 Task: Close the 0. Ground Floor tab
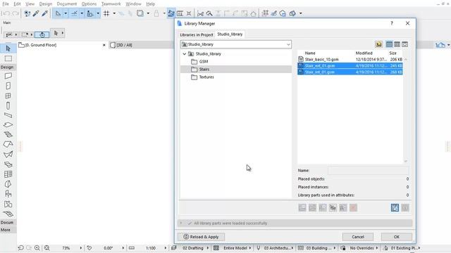(104, 45)
